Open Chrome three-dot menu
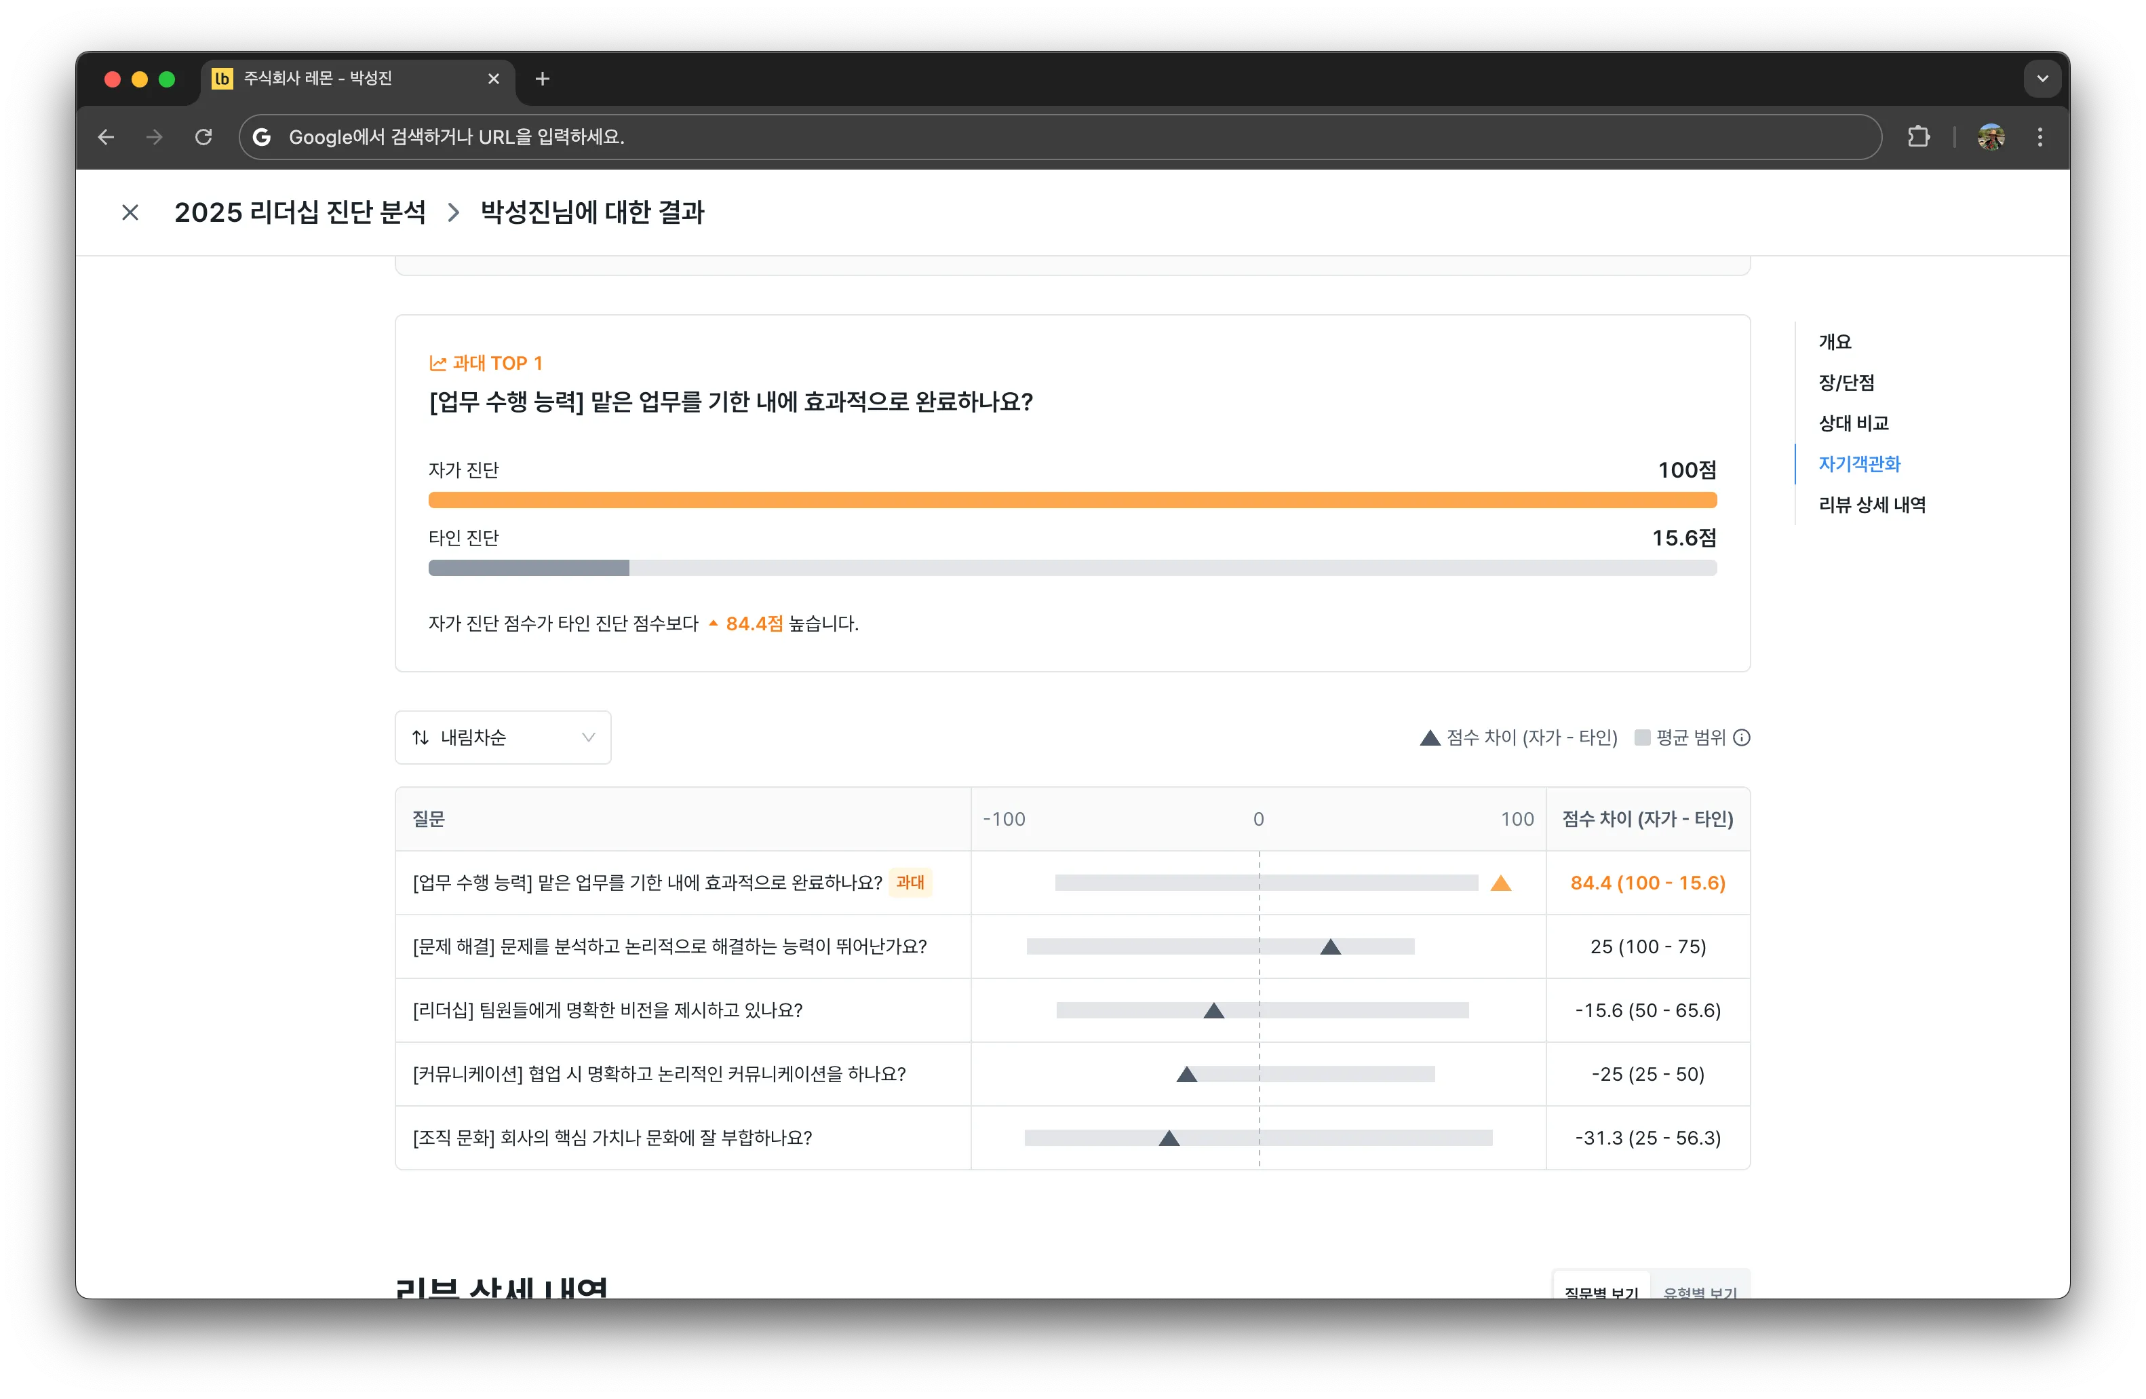This screenshot has width=2146, height=1399. (x=2040, y=137)
